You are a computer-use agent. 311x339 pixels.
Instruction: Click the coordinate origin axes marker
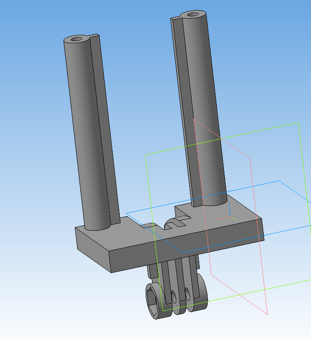[230, 216]
